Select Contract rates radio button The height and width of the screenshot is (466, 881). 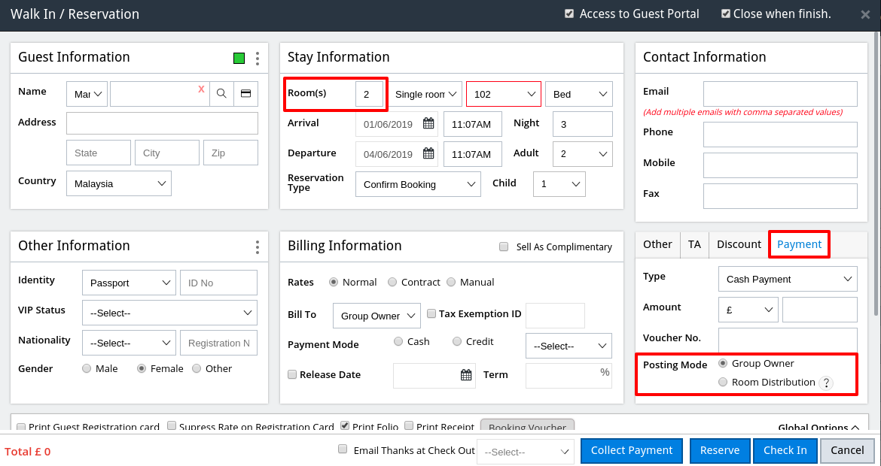coord(392,282)
